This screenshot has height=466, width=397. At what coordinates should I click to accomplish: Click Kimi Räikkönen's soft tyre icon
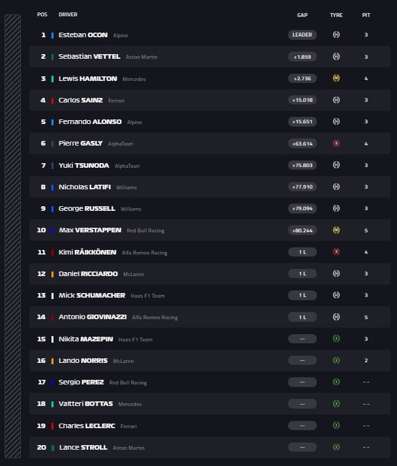click(336, 252)
